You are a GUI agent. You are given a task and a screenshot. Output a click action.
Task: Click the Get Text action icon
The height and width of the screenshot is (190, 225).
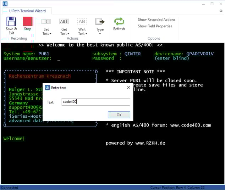click(x=64, y=22)
